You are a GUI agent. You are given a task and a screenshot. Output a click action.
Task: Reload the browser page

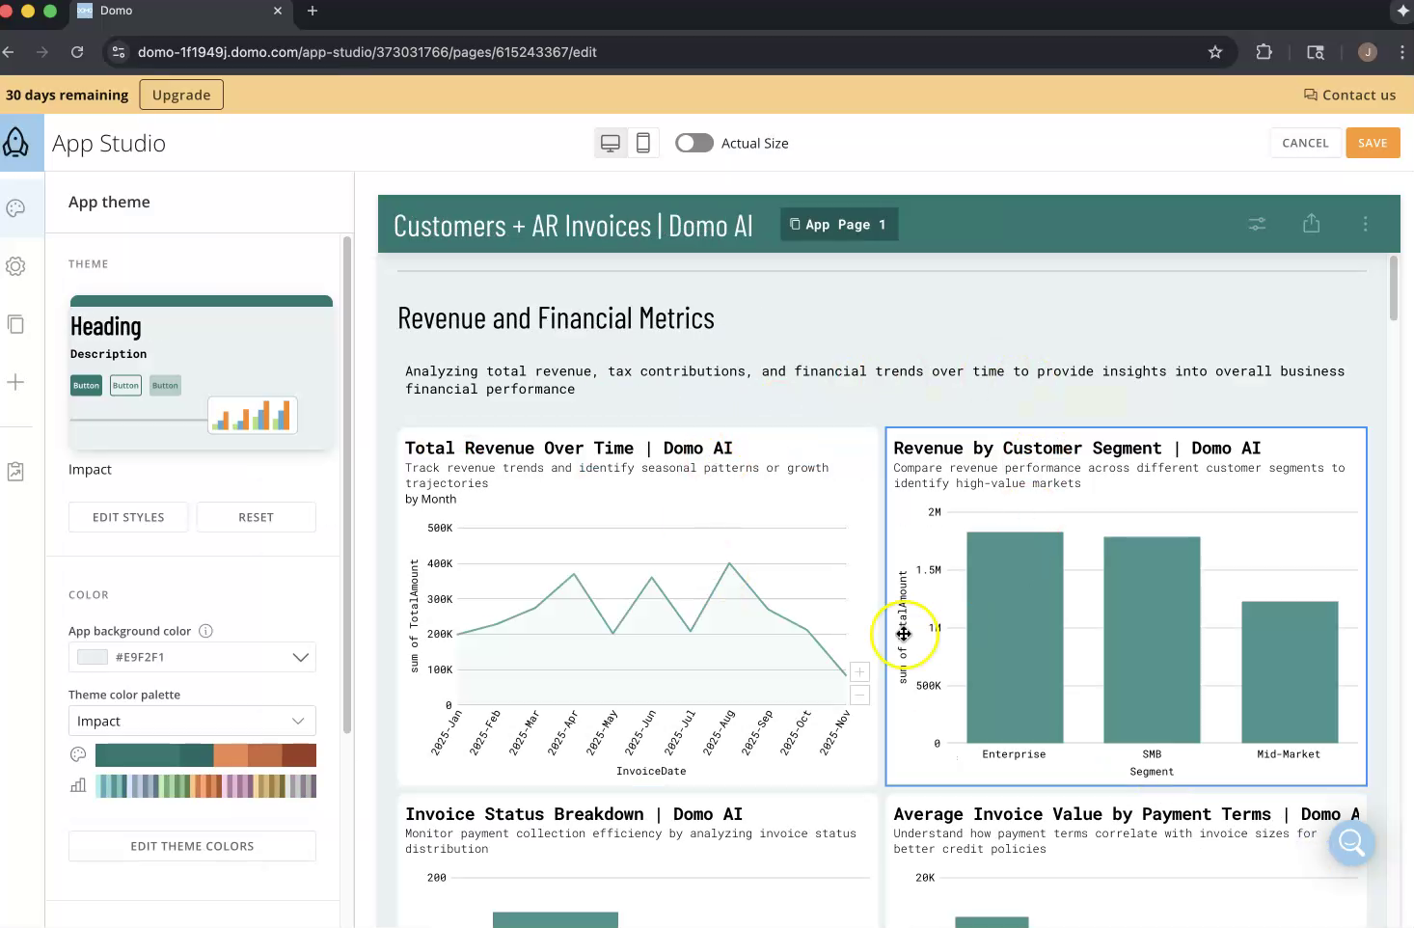[77, 52]
